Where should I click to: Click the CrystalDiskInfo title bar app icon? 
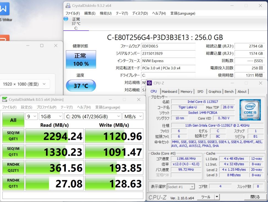pyautogui.click(x=68, y=6)
